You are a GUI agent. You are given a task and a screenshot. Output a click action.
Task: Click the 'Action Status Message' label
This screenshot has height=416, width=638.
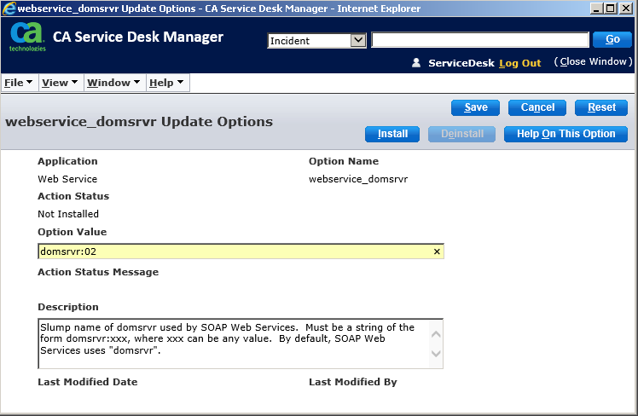[98, 272]
